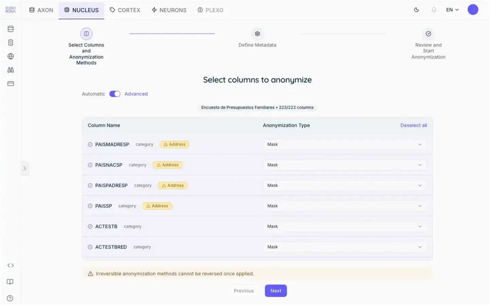Viewport: 490px width, 305px height.
Task: Open anonymization type dropdown for PAISSP
Action: click(345, 206)
